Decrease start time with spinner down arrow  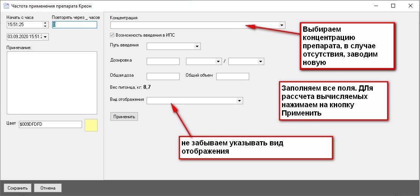(x=46, y=26)
